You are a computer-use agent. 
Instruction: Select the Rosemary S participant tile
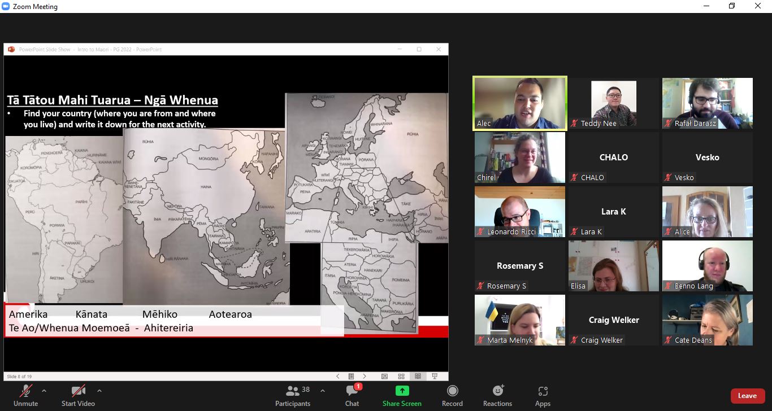pos(520,266)
